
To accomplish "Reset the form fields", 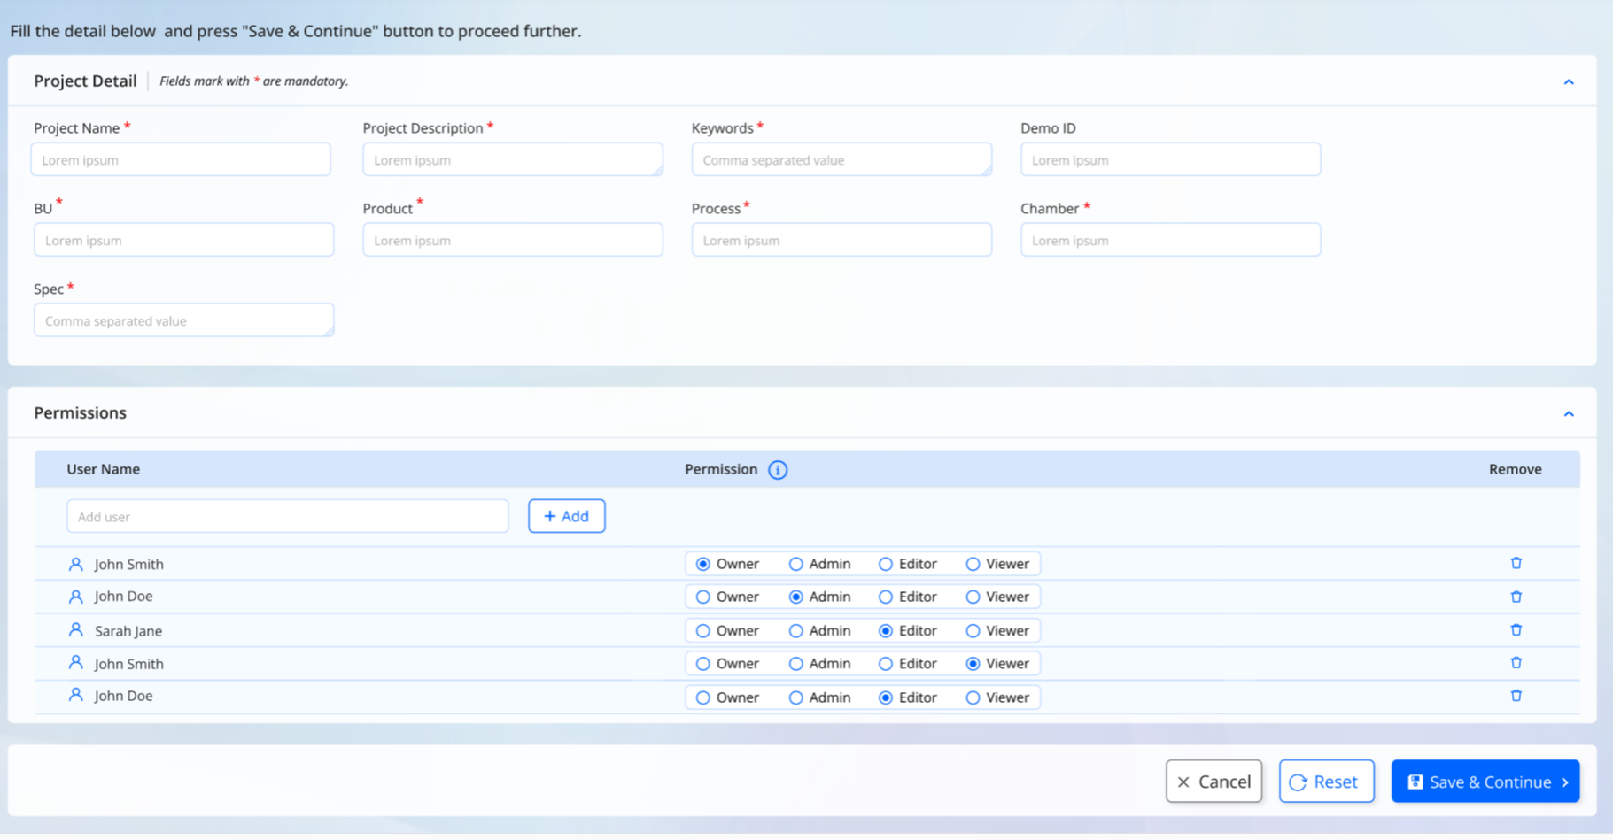I will pyautogui.click(x=1327, y=782).
